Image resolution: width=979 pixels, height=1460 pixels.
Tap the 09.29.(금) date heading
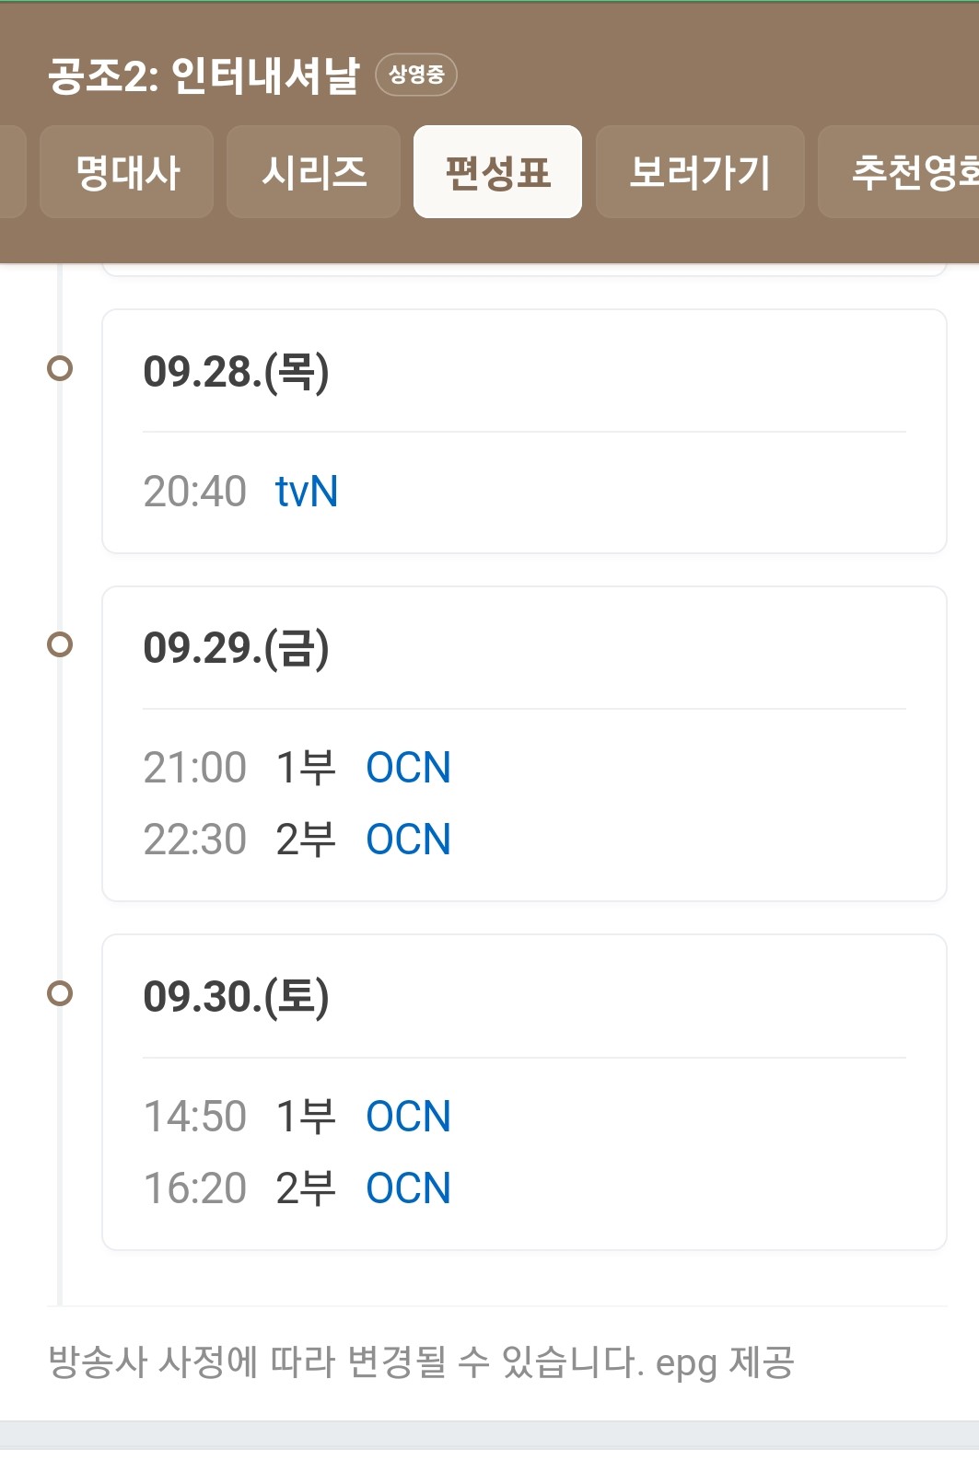(236, 648)
